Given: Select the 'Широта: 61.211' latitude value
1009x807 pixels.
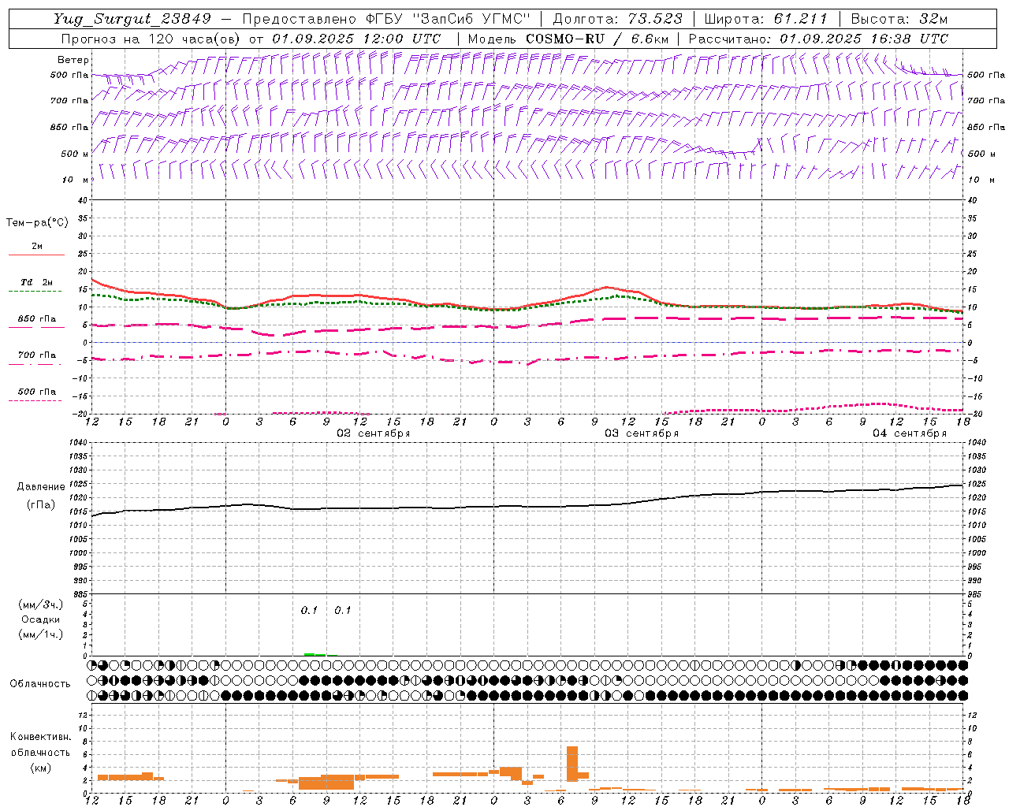Looking at the screenshot, I should 766,19.
